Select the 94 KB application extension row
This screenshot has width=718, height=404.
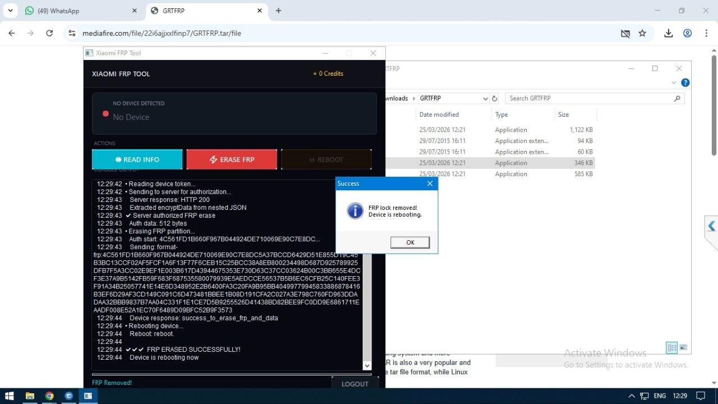coord(490,141)
